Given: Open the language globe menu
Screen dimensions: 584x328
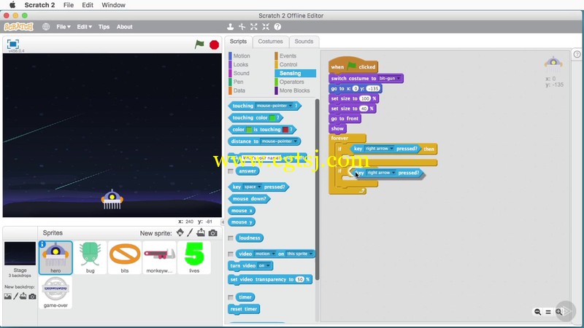Looking at the screenshot, I should click(x=46, y=27).
